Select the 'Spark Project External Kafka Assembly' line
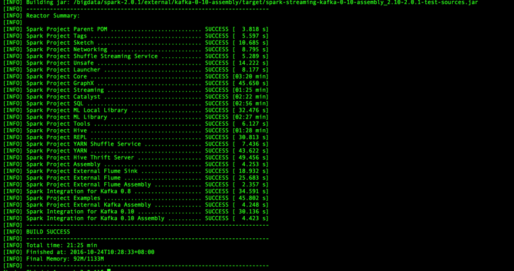The width and height of the screenshot is (514, 271). (136, 205)
